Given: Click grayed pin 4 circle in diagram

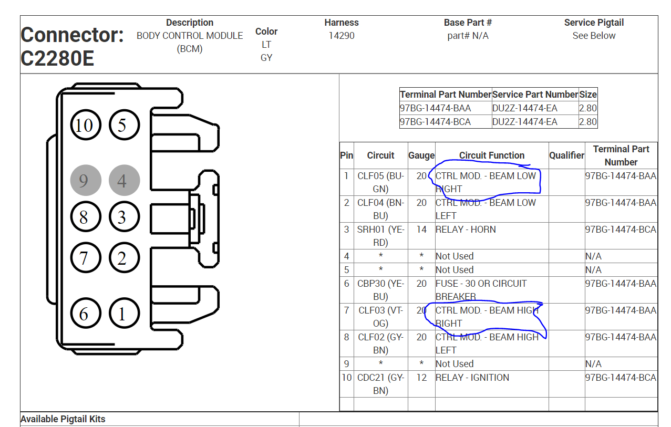Looking at the screenshot, I should pyautogui.click(x=124, y=180).
